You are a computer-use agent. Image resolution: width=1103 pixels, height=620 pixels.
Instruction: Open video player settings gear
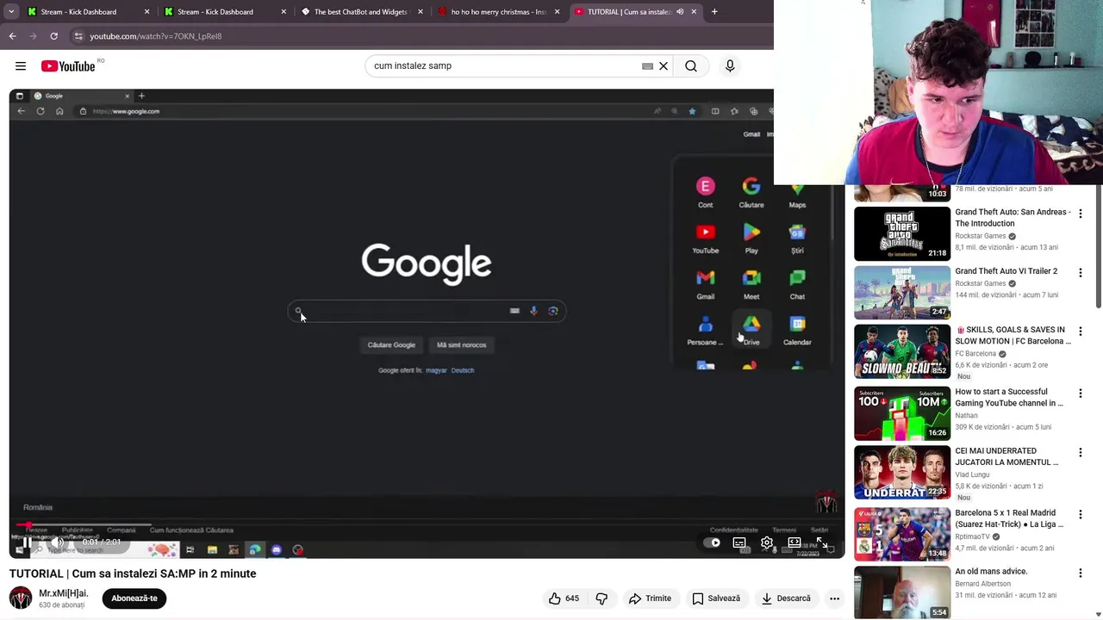(x=767, y=542)
